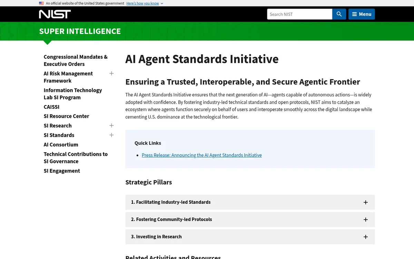Go to SI Research page
Viewport: 414px width, 259px height.
(58, 126)
